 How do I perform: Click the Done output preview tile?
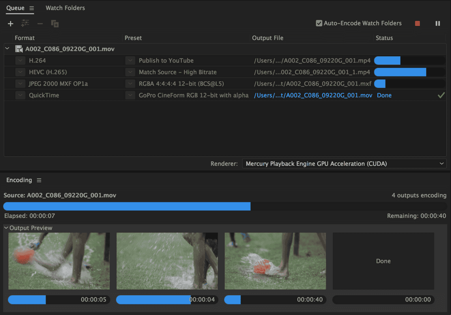384,261
